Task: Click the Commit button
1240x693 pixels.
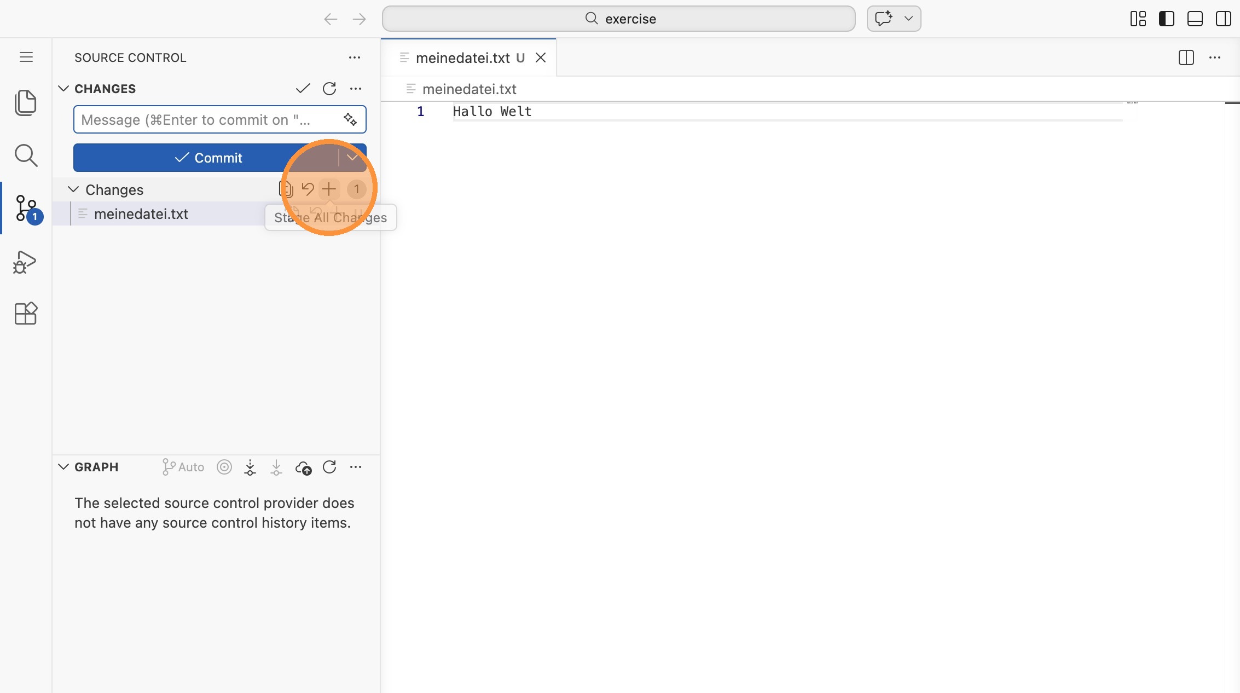Action: coord(208,158)
